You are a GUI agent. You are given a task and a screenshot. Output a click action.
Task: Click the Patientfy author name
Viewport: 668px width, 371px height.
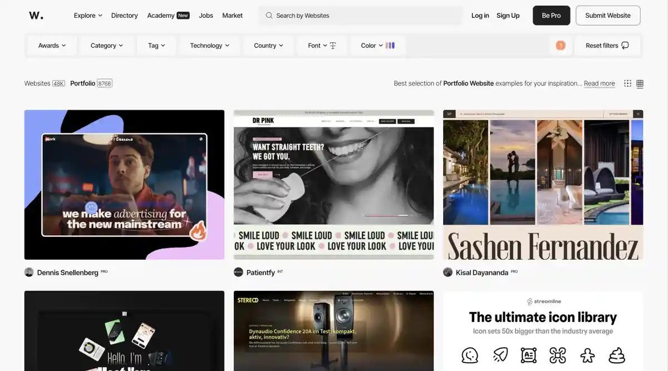point(261,273)
